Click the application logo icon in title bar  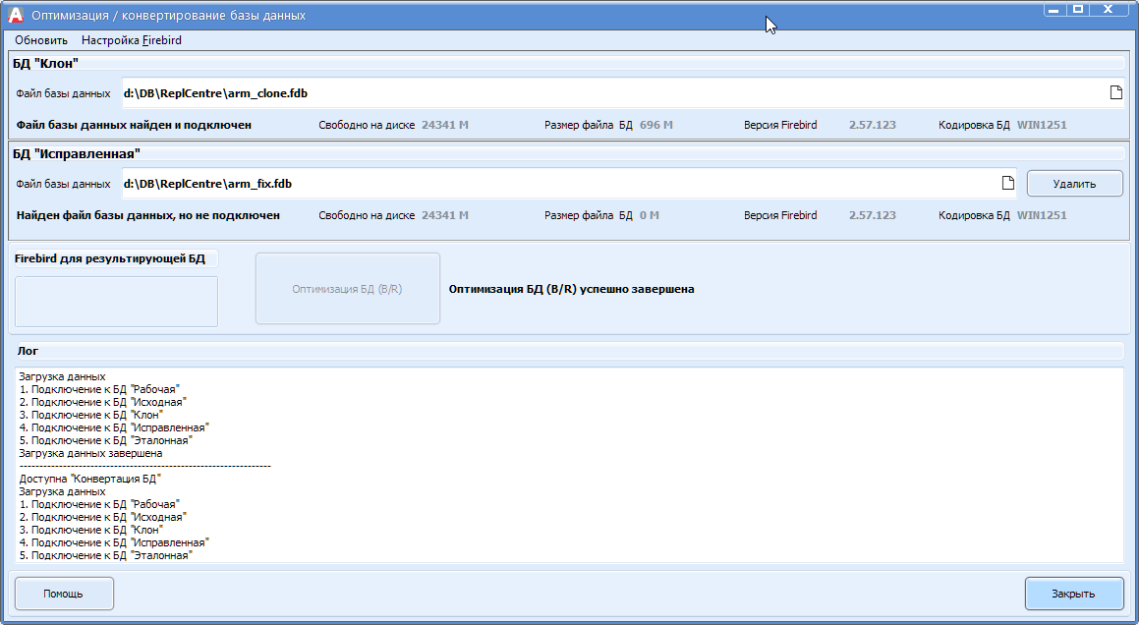click(16, 15)
